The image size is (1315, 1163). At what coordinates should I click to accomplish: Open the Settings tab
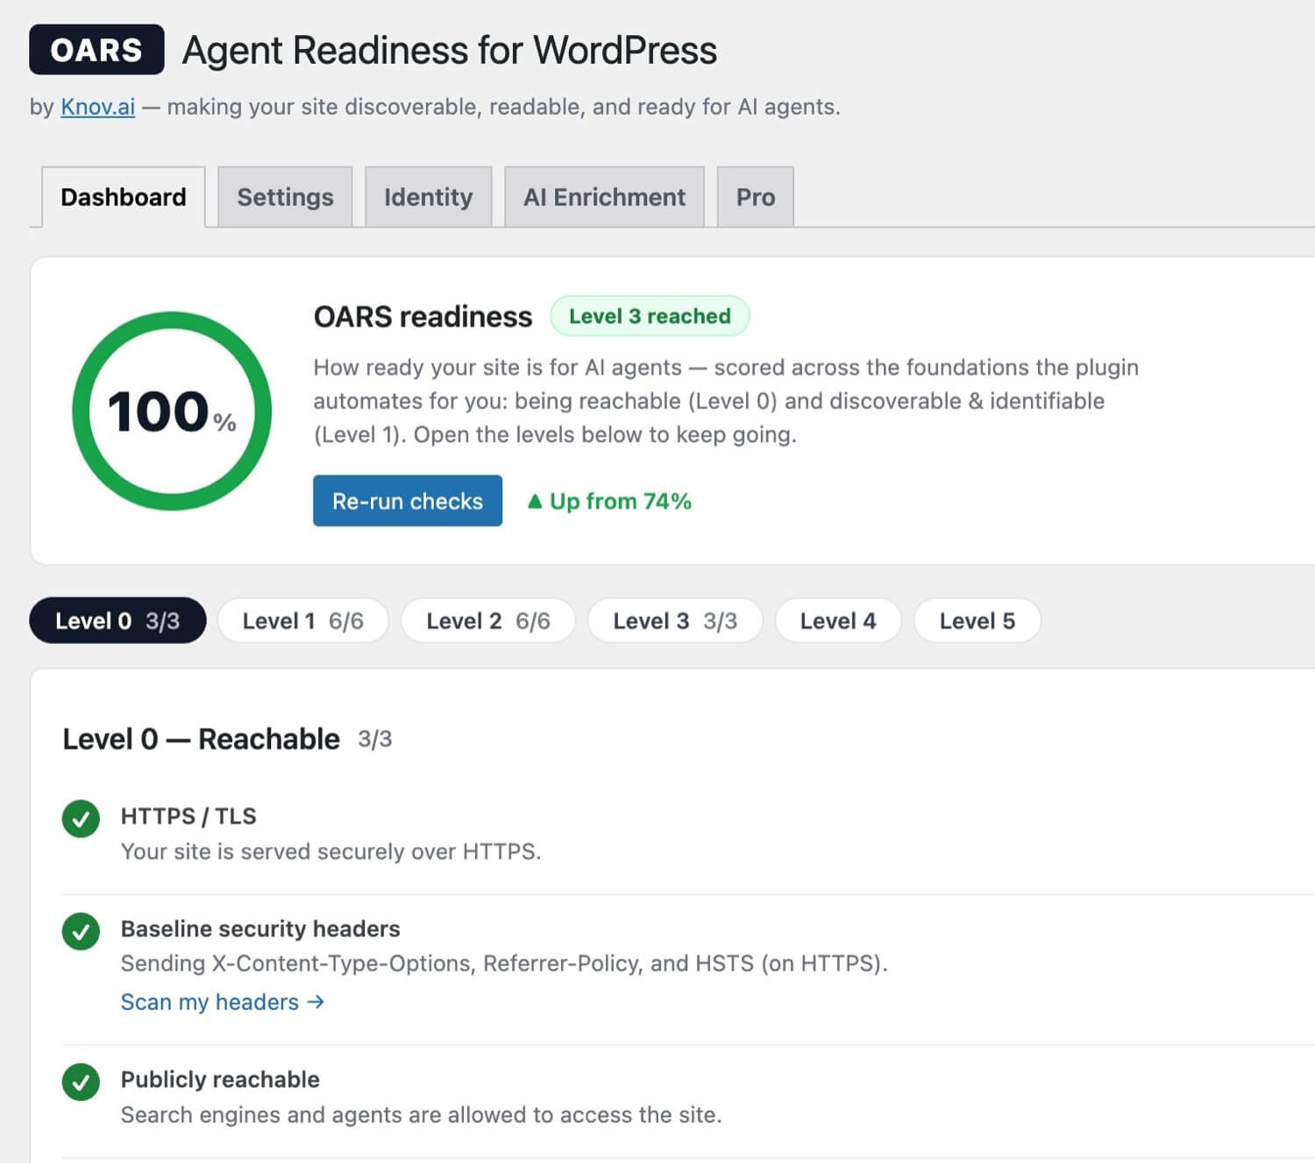click(285, 197)
